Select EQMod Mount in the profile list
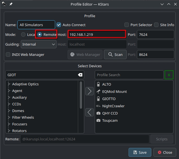This screenshot has height=159, width=179. coord(134,91)
